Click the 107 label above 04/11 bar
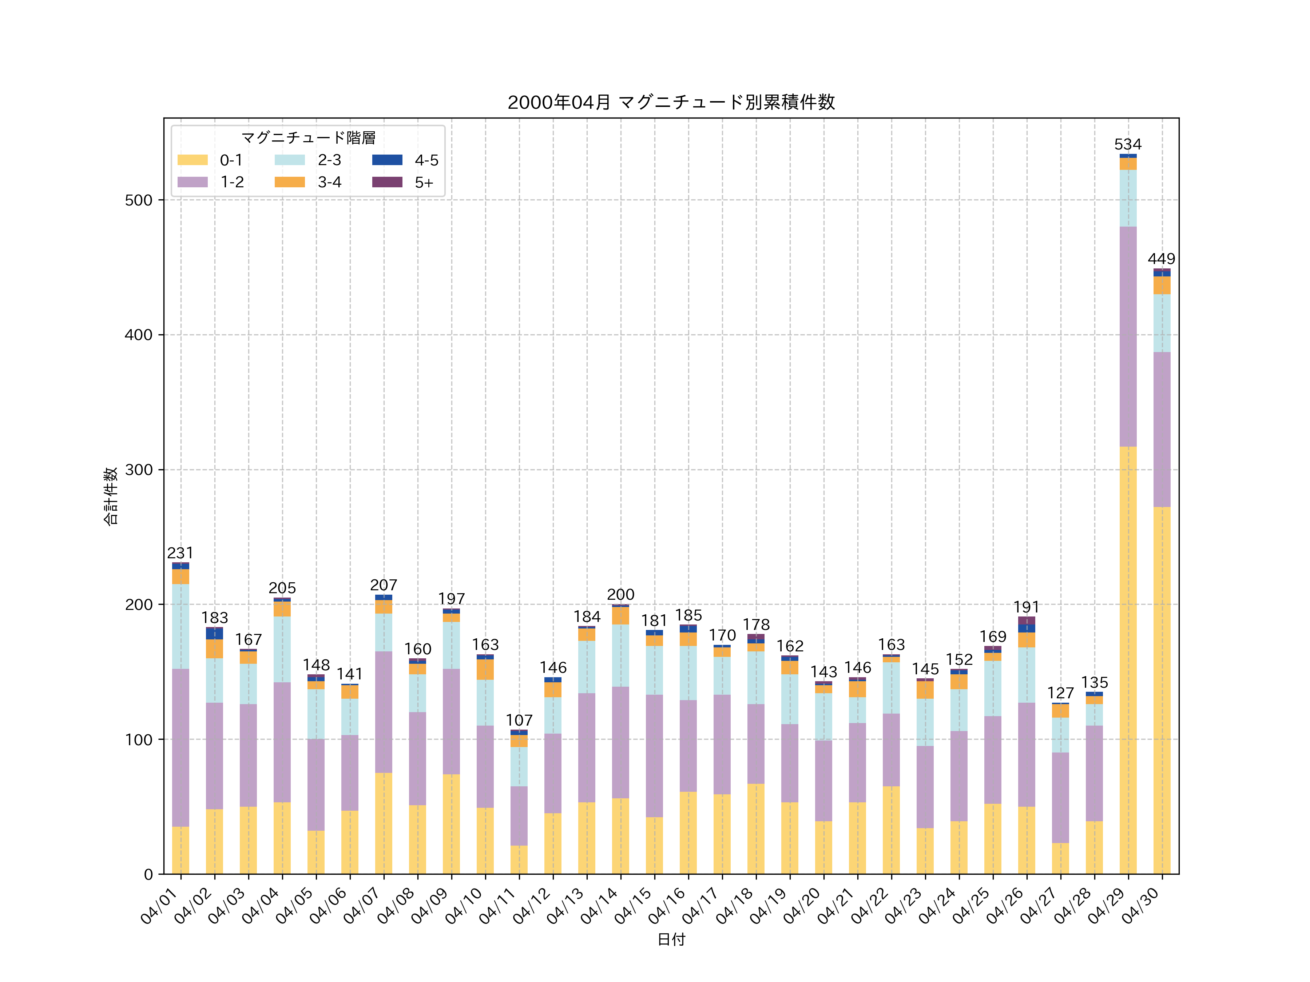 pyautogui.click(x=519, y=720)
